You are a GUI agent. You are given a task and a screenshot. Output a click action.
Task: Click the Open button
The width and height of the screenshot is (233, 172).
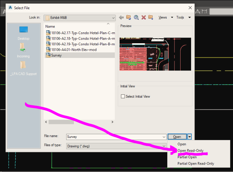pyautogui.click(x=177, y=137)
